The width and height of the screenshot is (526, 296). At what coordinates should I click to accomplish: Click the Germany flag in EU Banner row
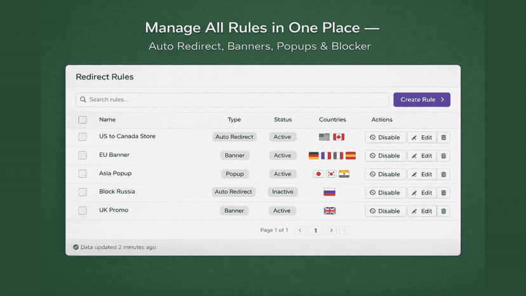pyautogui.click(x=314, y=156)
